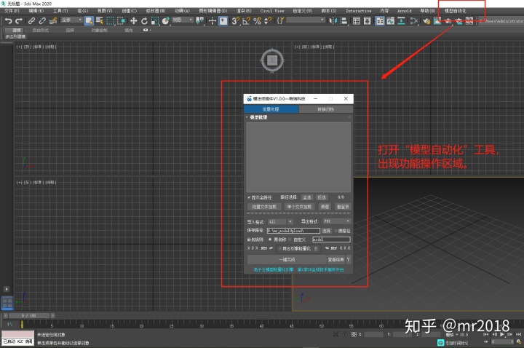Open the Rendered Frame Window
524x348 pixels.
tap(437, 21)
